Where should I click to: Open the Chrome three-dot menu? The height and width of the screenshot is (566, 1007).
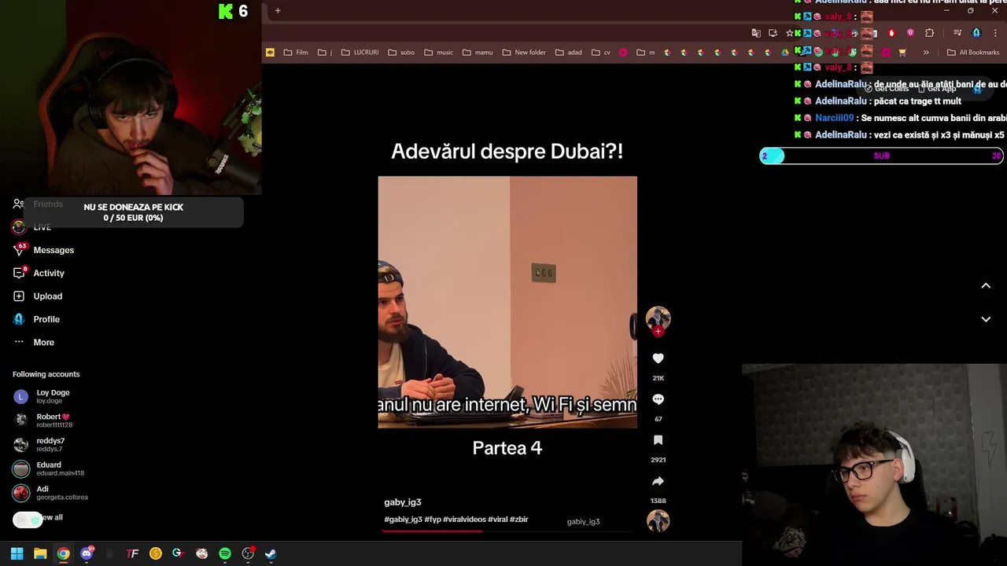996,33
